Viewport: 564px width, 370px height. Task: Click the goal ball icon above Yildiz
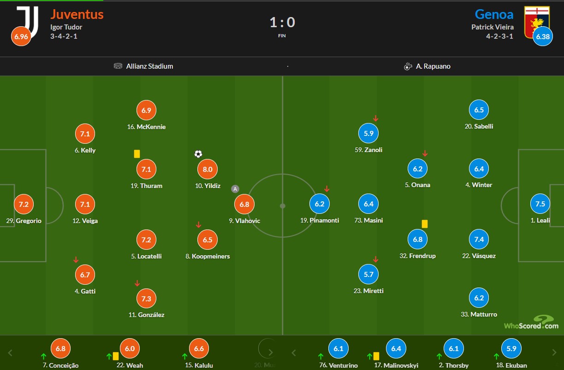coord(198,154)
